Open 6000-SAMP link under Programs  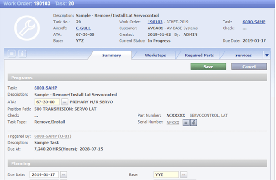pyautogui.click(x=46, y=88)
